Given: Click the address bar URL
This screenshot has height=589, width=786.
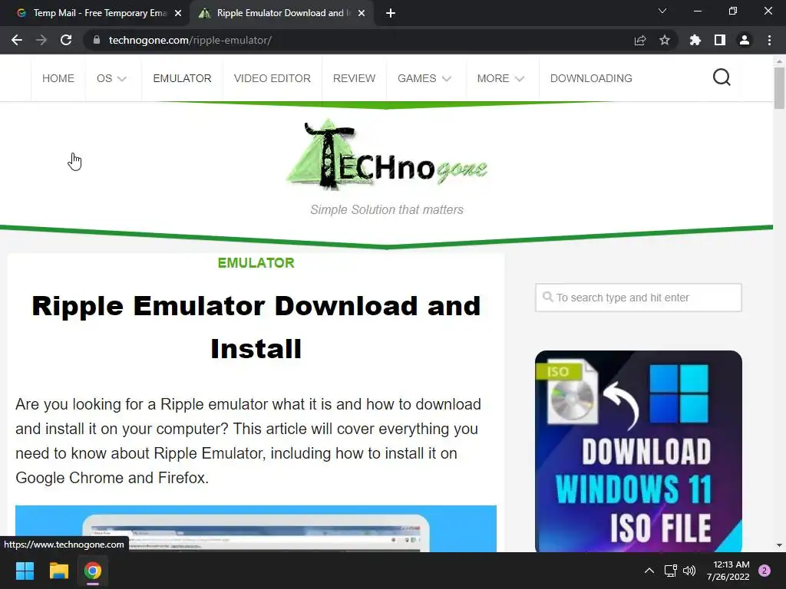Looking at the screenshot, I should pos(190,40).
